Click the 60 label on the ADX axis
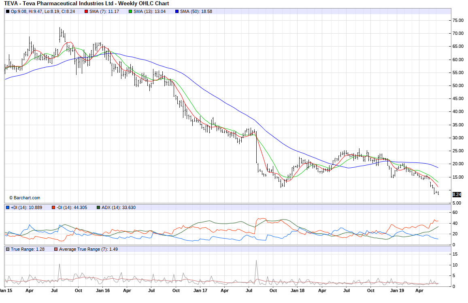Screen dimensions: 468x303 (455, 213)
